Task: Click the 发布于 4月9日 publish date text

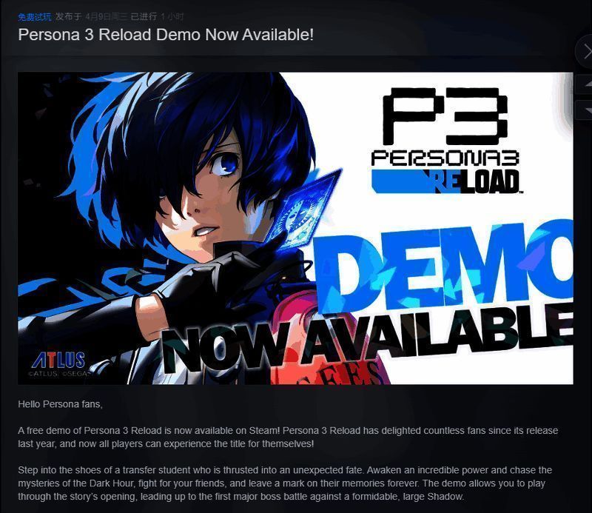Action: pyautogui.click(x=92, y=16)
